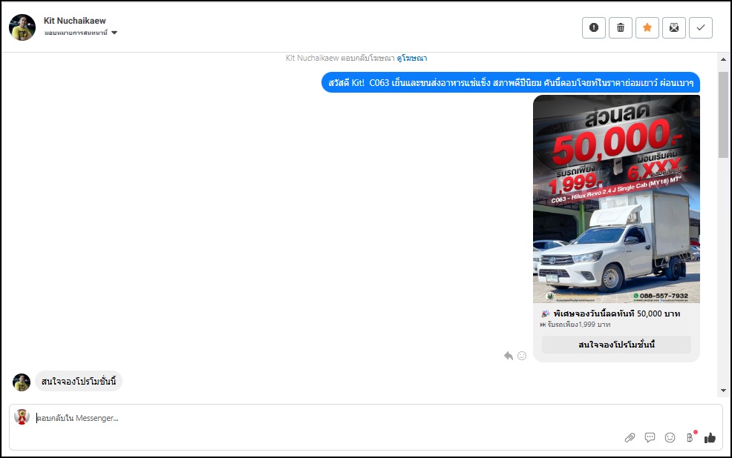The height and width of the screenshot is (458, 732).
Task: Toggle the orange star follow-up flag
Action: (647, 27)
